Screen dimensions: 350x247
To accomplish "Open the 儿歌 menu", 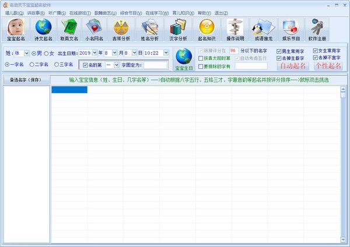I will (x=13, y=13).
